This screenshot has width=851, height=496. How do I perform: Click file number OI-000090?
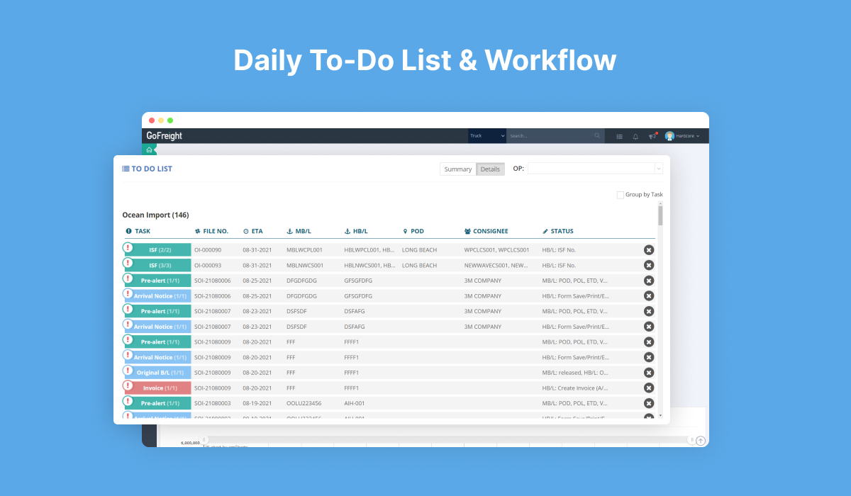(x=208, y=250)
